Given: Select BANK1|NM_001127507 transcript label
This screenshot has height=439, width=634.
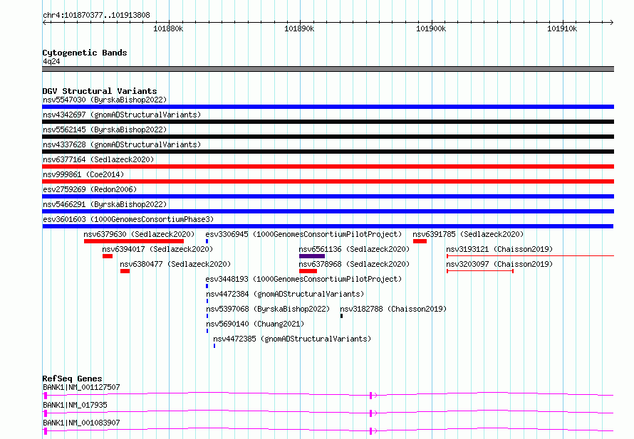Looking at the screenshot, I should click(81, 387).
